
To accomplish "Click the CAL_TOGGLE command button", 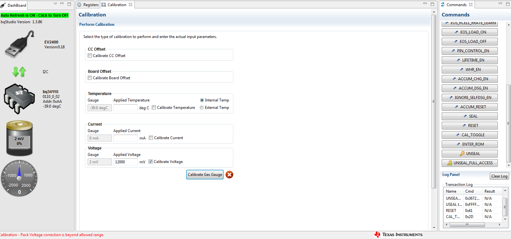I will point(469,135).
